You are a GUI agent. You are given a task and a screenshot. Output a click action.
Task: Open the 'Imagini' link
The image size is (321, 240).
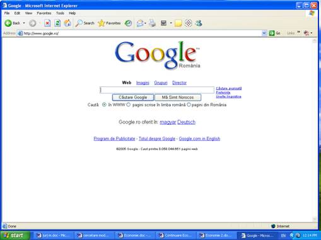tap(143, 83)
